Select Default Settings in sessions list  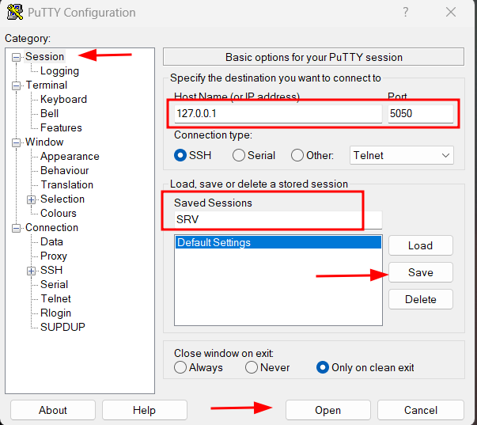[x=278, y=243]
